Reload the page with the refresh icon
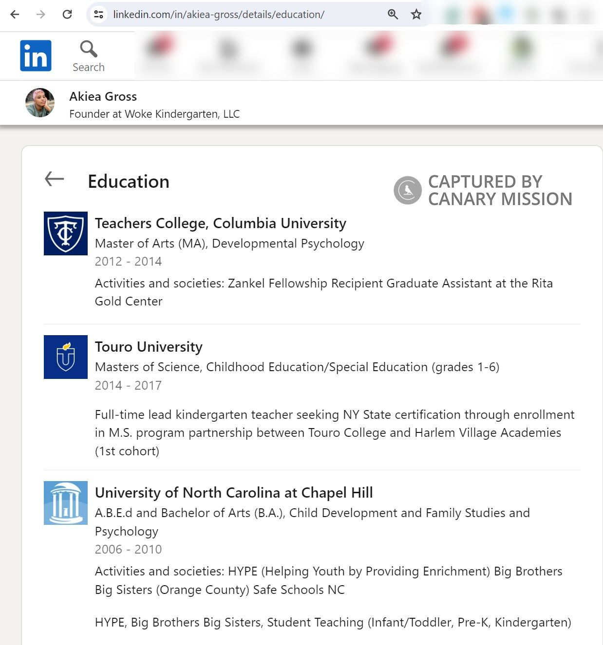This screenshot has width=603, height=645. click(67, 15)
